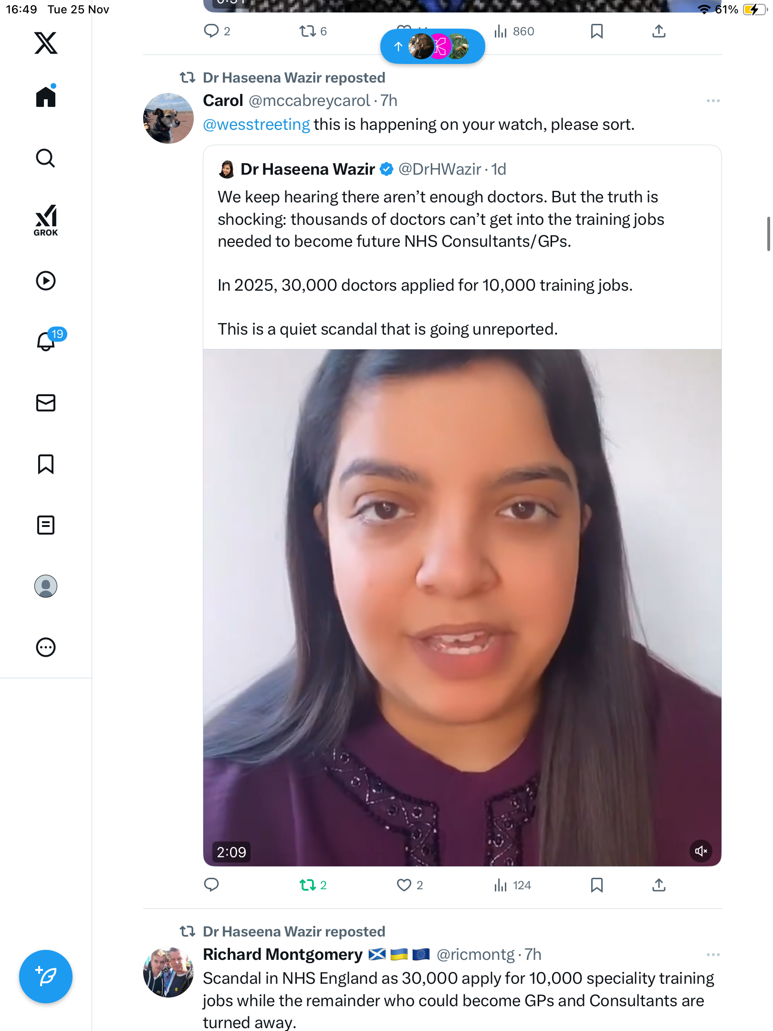Open more options on Carol's post

click(x=713, y=101)
